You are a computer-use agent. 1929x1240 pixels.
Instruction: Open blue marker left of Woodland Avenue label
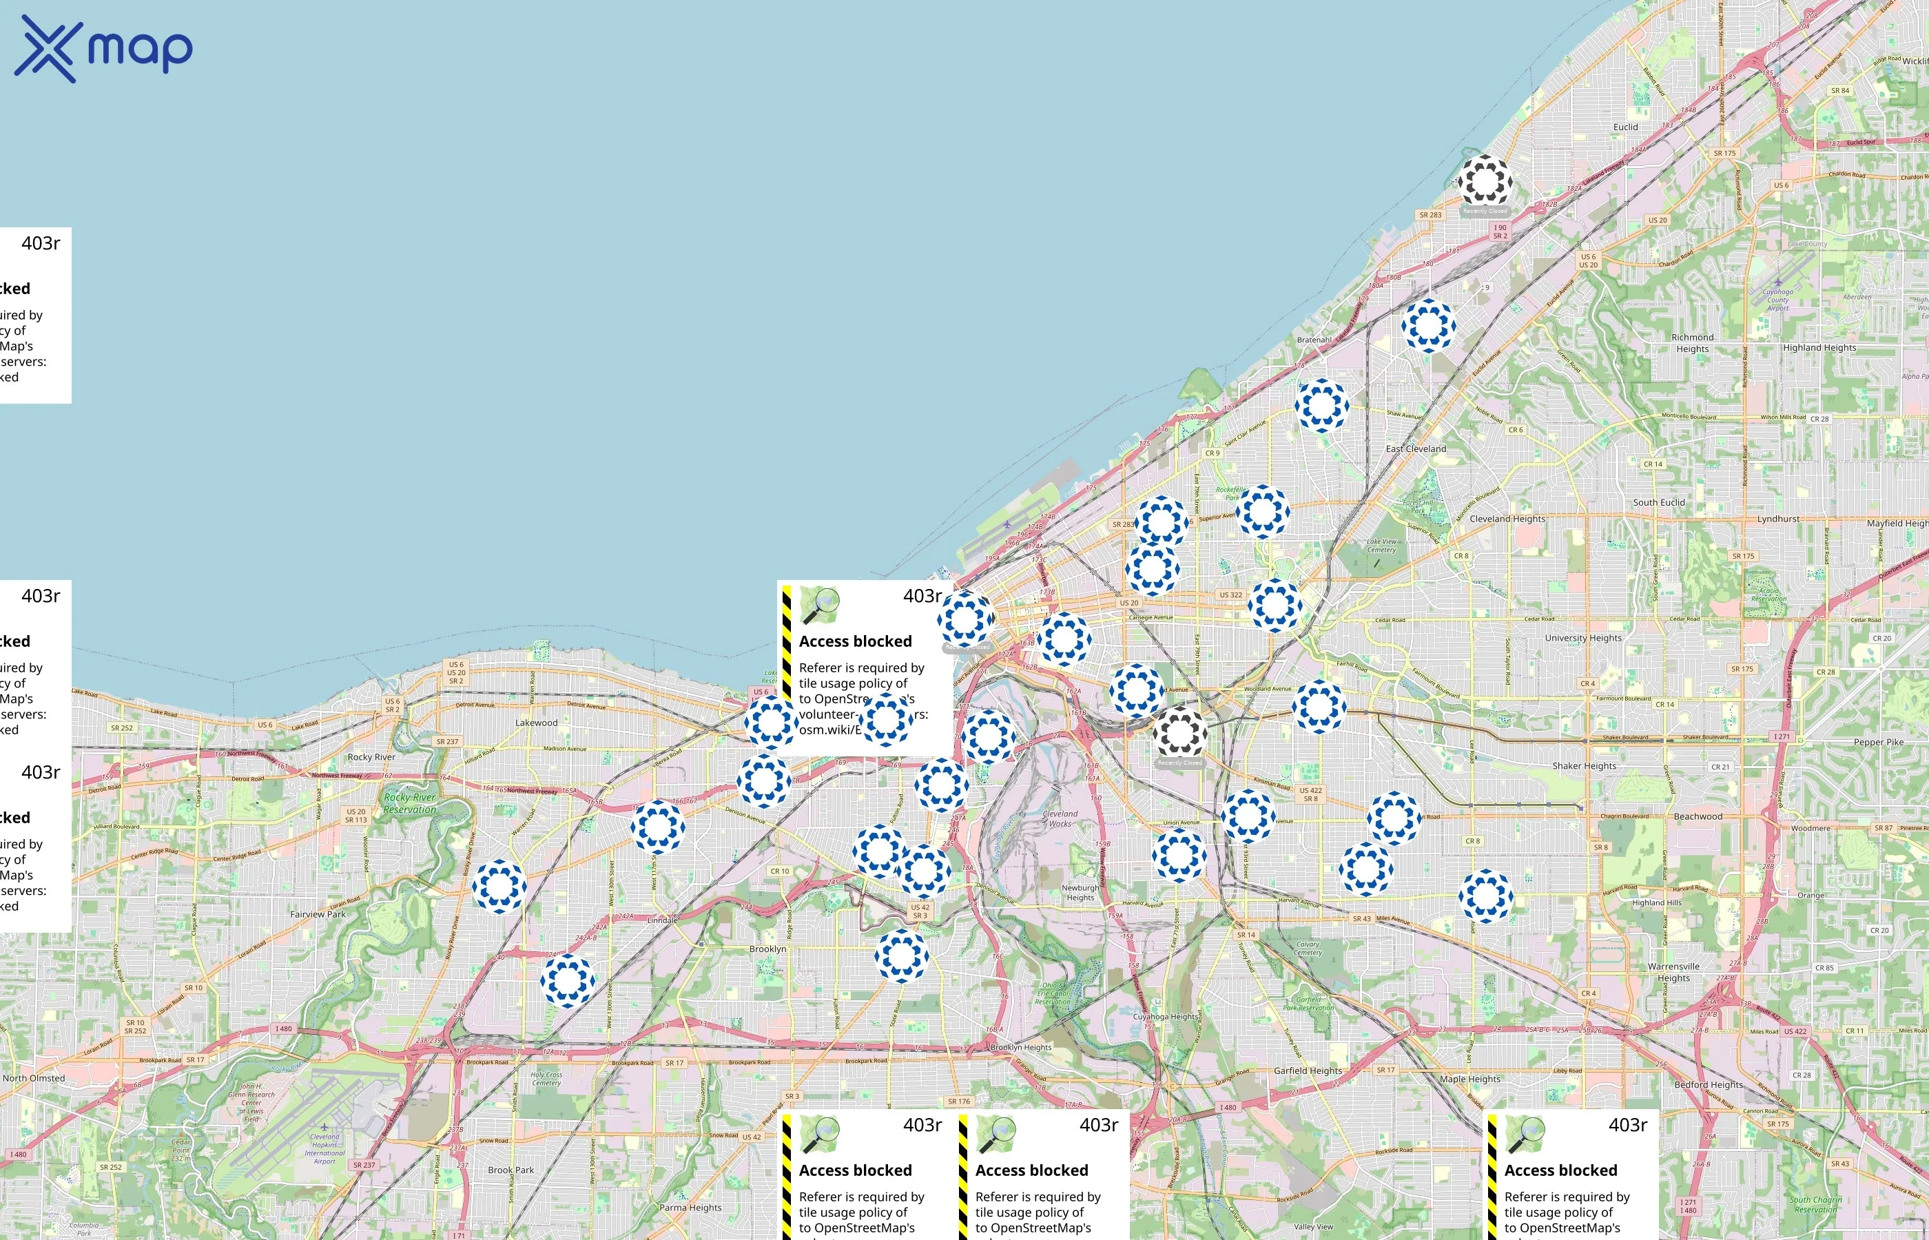[x=1136, y=690]
